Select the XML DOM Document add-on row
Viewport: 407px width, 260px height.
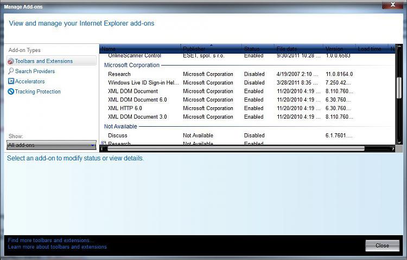[247, 91]
